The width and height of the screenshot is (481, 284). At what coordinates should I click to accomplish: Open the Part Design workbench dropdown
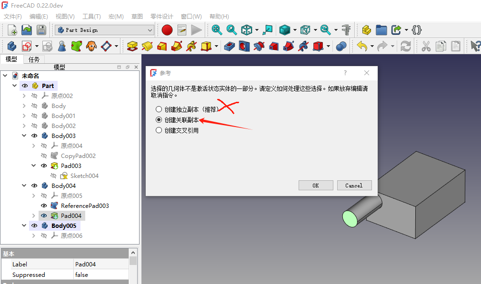[x=104, y=30]
